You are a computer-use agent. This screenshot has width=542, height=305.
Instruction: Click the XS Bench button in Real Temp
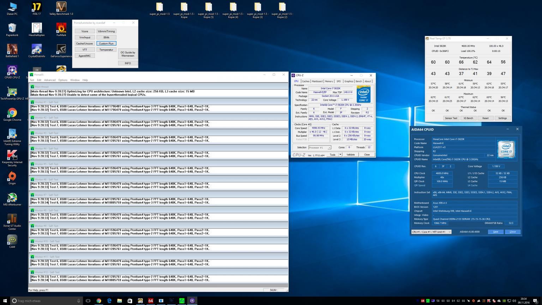468,118
